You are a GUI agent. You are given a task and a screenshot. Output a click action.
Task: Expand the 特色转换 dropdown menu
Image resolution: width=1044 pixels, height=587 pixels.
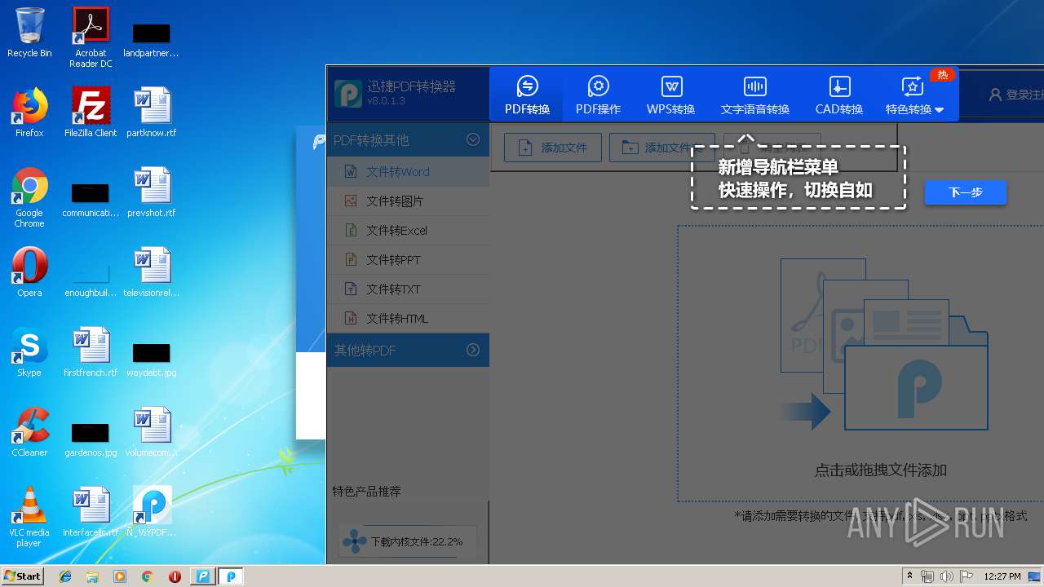(x=914, y=95)
